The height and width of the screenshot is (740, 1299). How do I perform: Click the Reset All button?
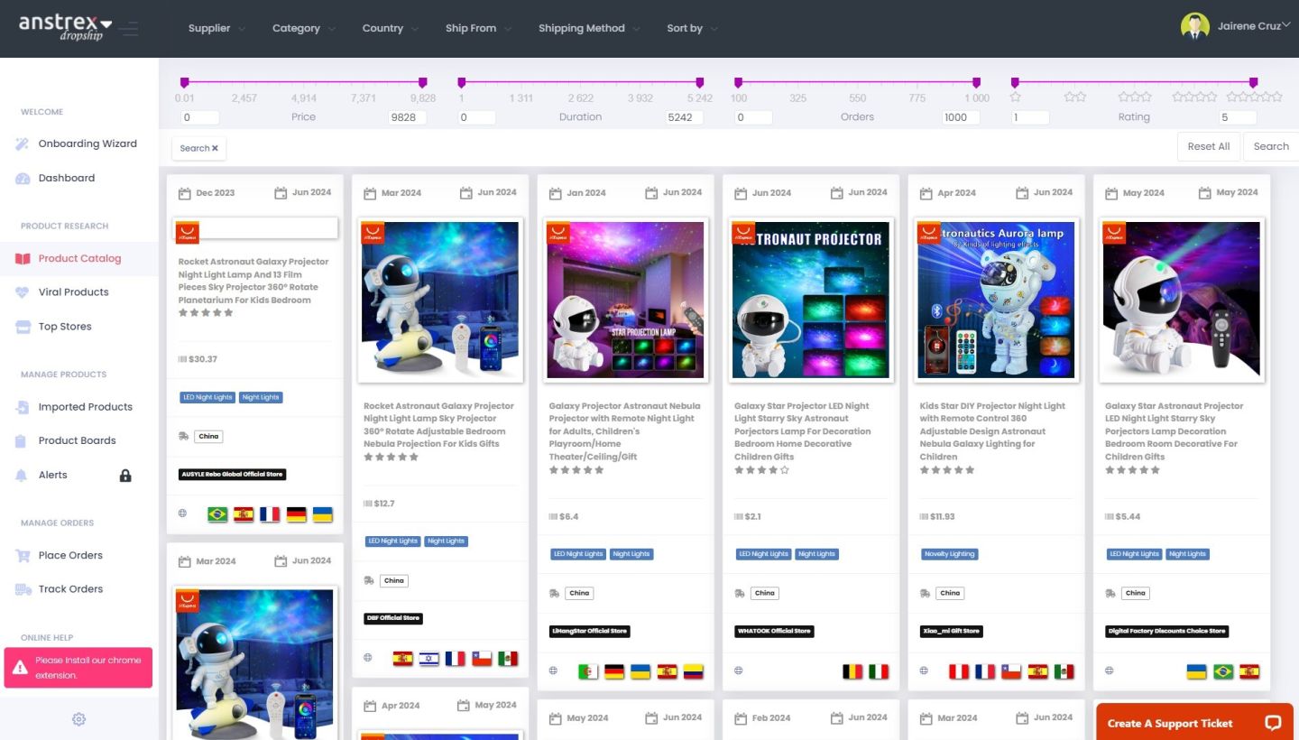(x=1208, y=146)
